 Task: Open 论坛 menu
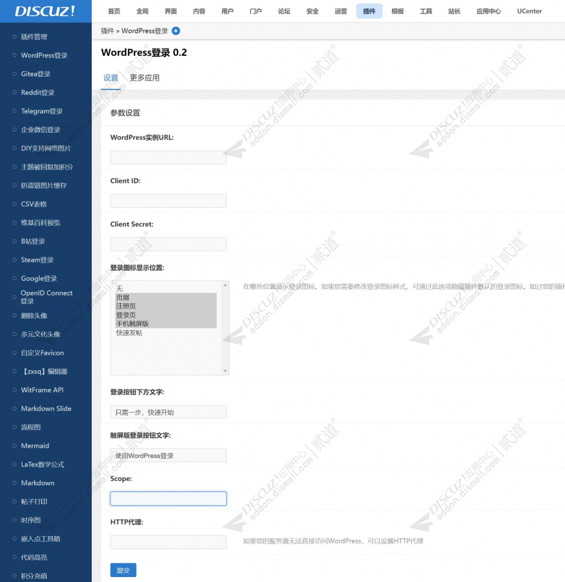(x=284, y=11)
